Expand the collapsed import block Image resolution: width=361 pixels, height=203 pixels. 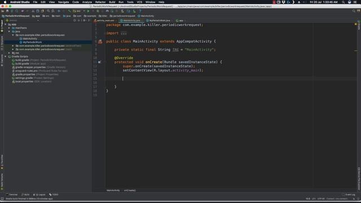124,33
